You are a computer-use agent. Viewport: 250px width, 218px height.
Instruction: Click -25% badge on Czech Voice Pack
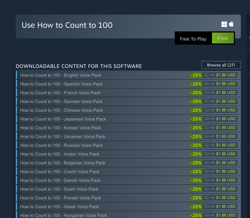pyautogui.click(x=196, y=172)
